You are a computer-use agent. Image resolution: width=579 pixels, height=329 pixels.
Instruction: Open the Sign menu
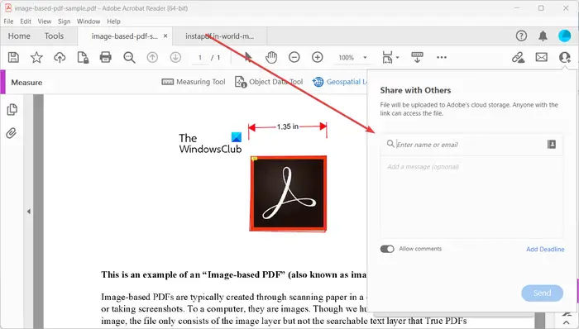[x=64, y=21]
